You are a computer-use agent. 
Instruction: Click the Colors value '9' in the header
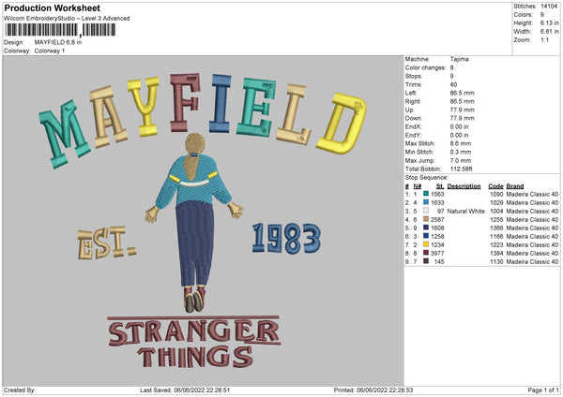(542, 15)
